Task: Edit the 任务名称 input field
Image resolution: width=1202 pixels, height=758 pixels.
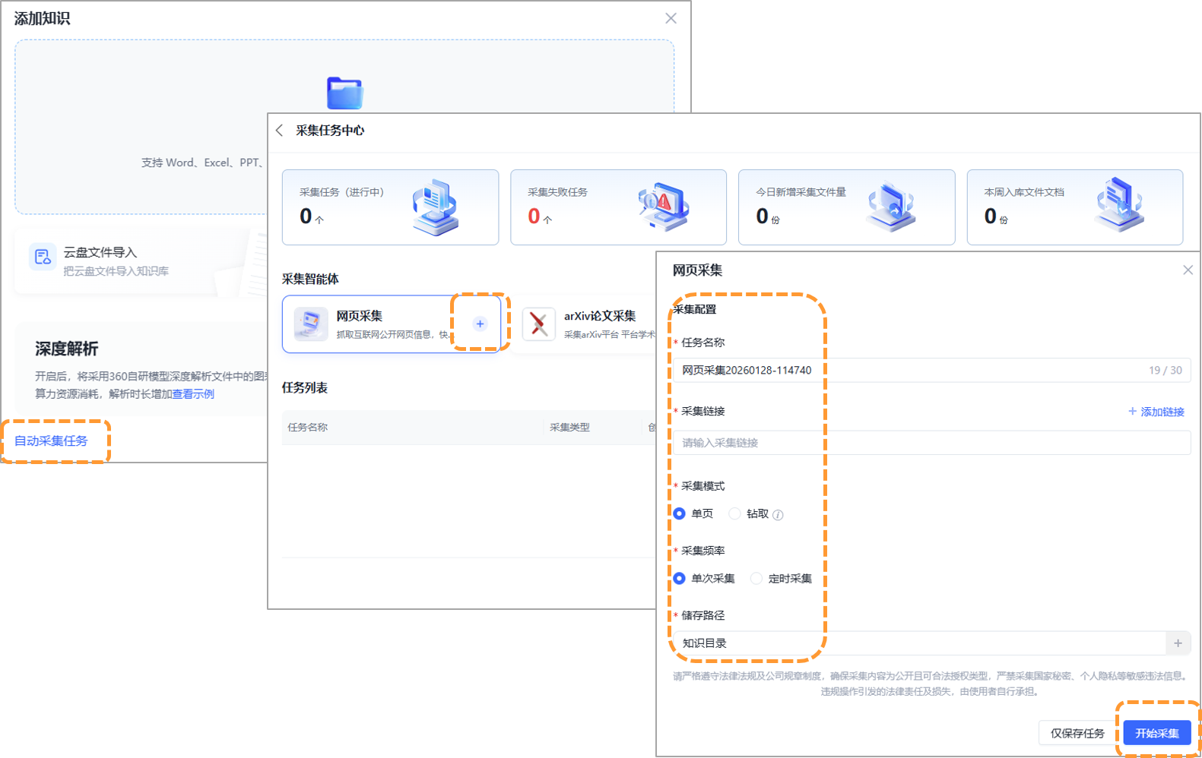Action: tap(932, 371)
